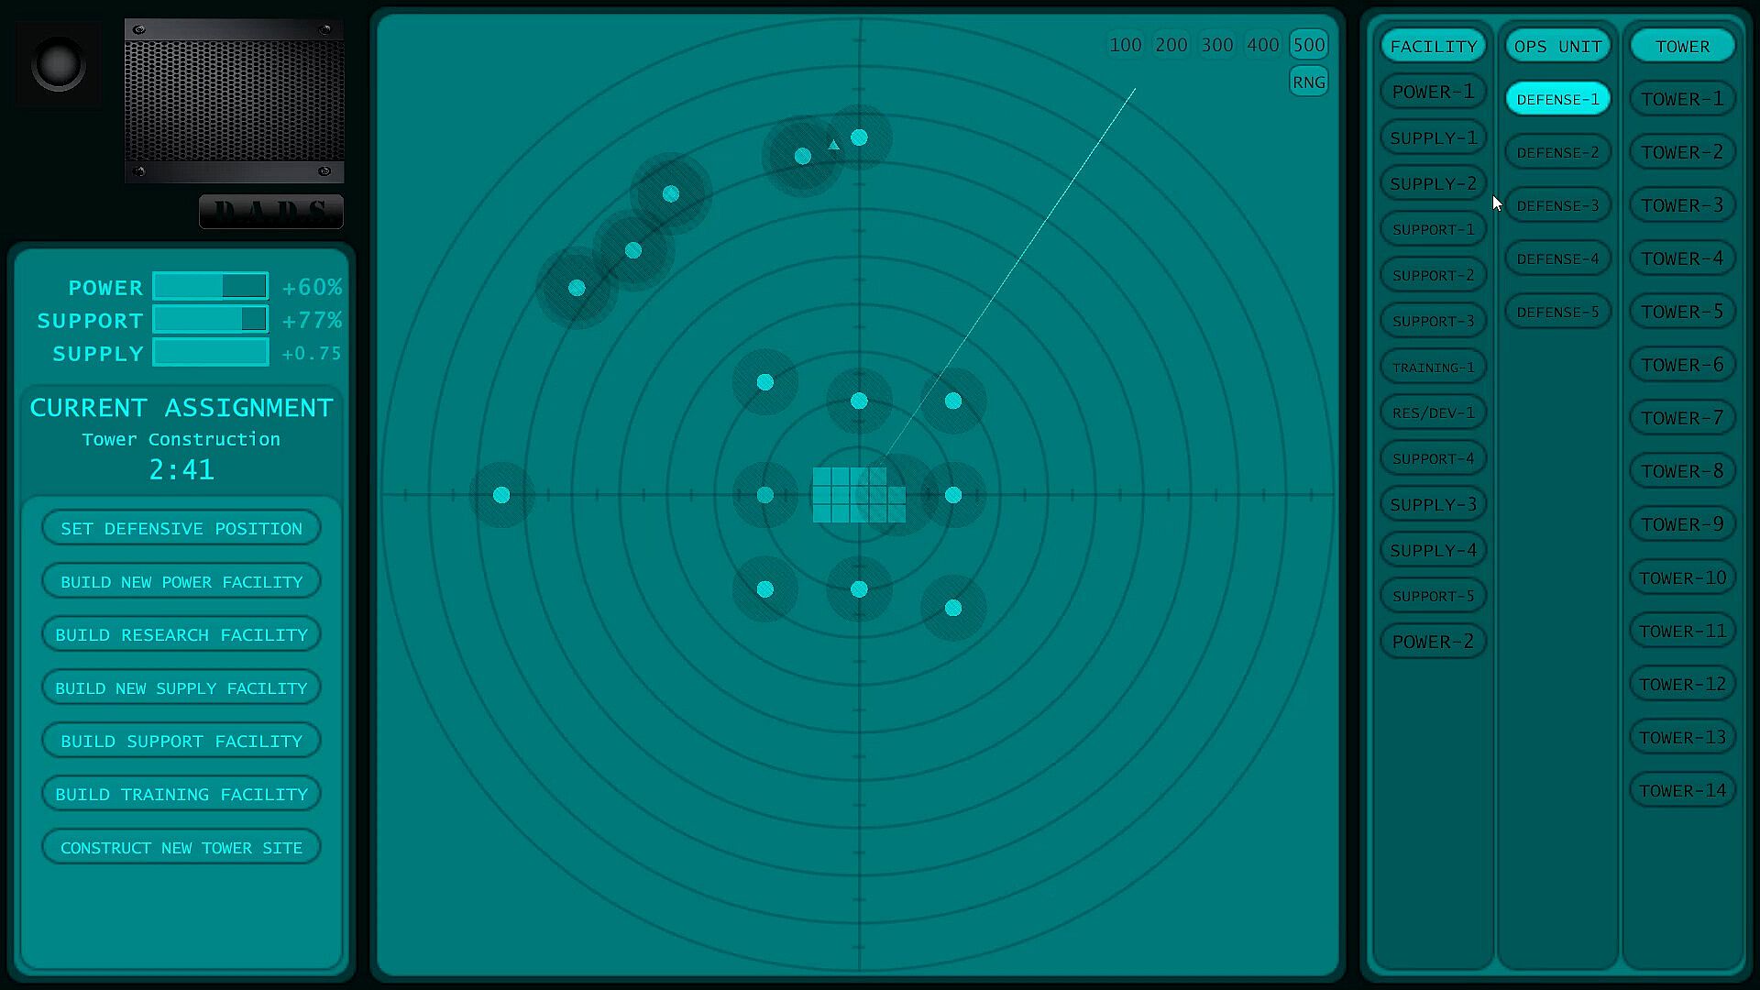Select radar range 300
1760x990 pixels.
[1216, 45]
